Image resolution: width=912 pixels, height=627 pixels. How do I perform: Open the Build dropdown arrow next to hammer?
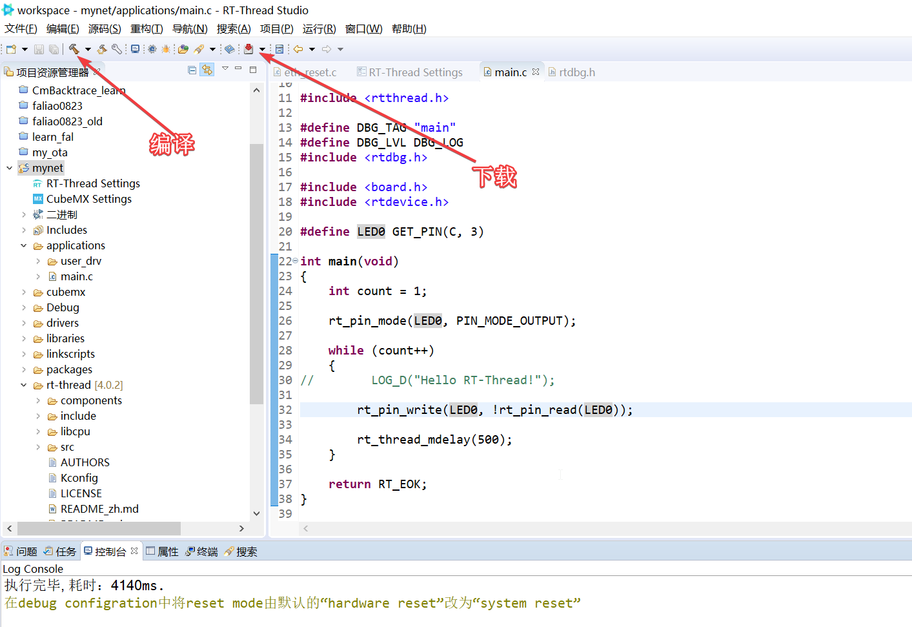point(87,48)
